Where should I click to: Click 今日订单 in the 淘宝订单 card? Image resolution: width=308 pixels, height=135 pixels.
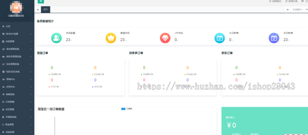(x=55, y=87)
